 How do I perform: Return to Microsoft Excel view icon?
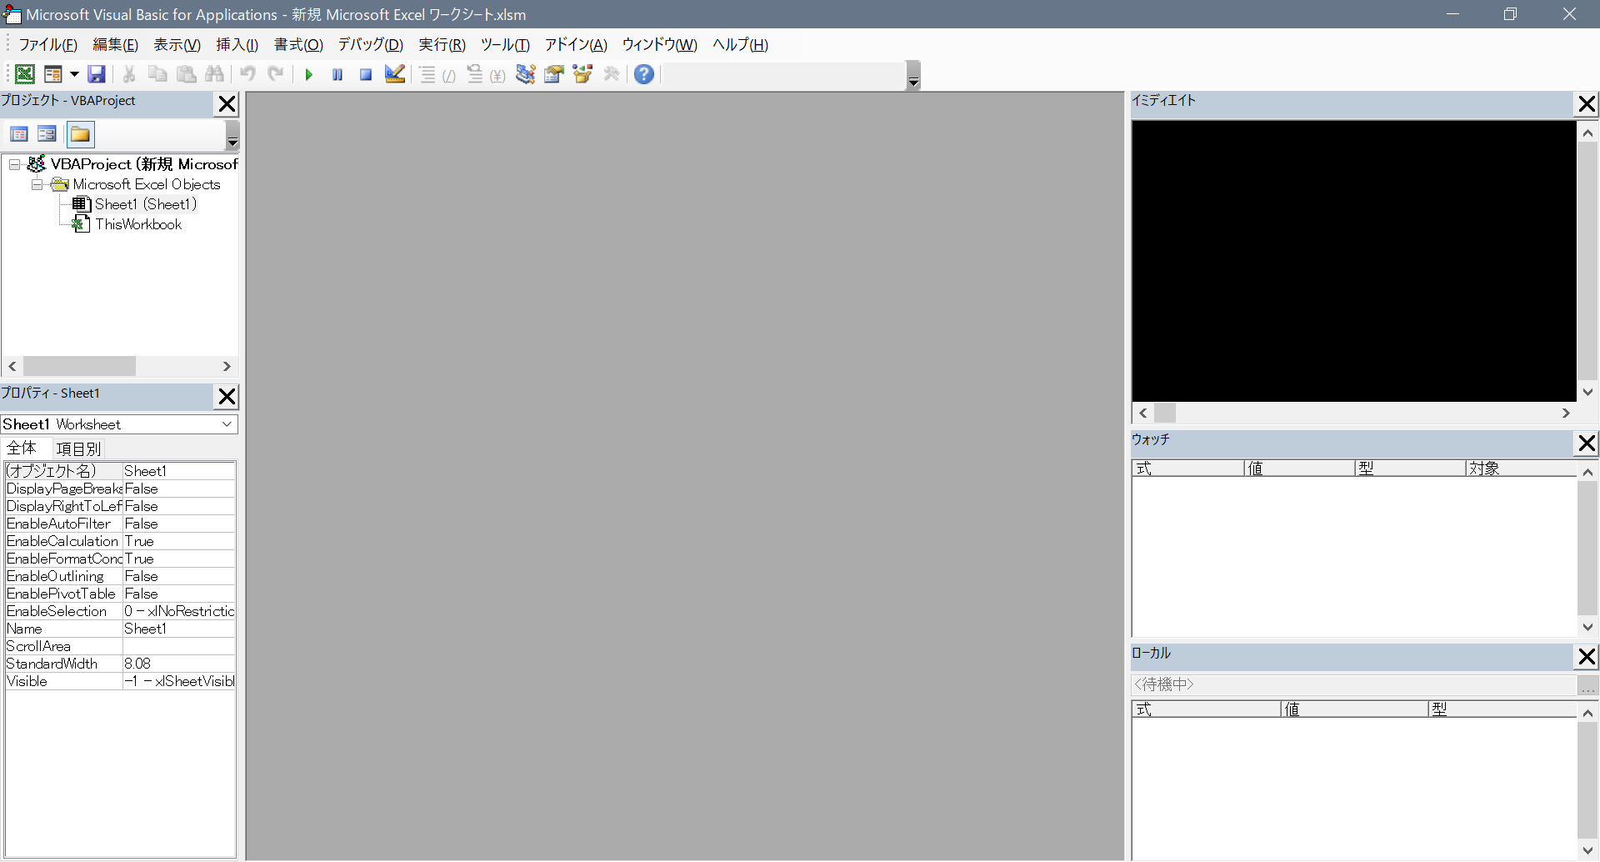tap(25, 74)
